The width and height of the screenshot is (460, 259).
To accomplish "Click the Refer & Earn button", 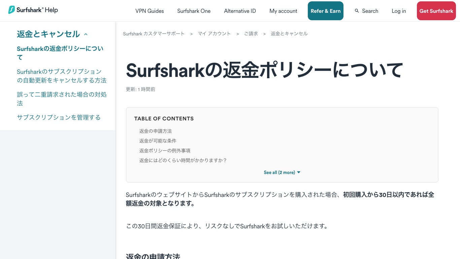I will [x=326, y=11].
